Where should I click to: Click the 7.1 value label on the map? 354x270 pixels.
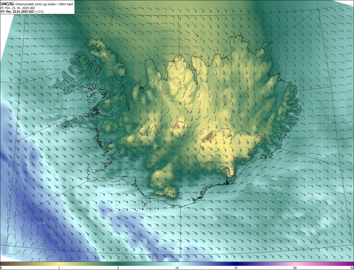tap(83, 213)
